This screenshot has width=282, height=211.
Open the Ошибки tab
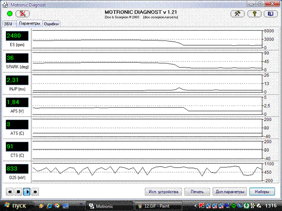51,24
